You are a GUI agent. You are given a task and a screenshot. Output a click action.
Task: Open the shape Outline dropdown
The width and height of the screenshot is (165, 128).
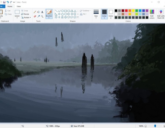coord(85,11)
